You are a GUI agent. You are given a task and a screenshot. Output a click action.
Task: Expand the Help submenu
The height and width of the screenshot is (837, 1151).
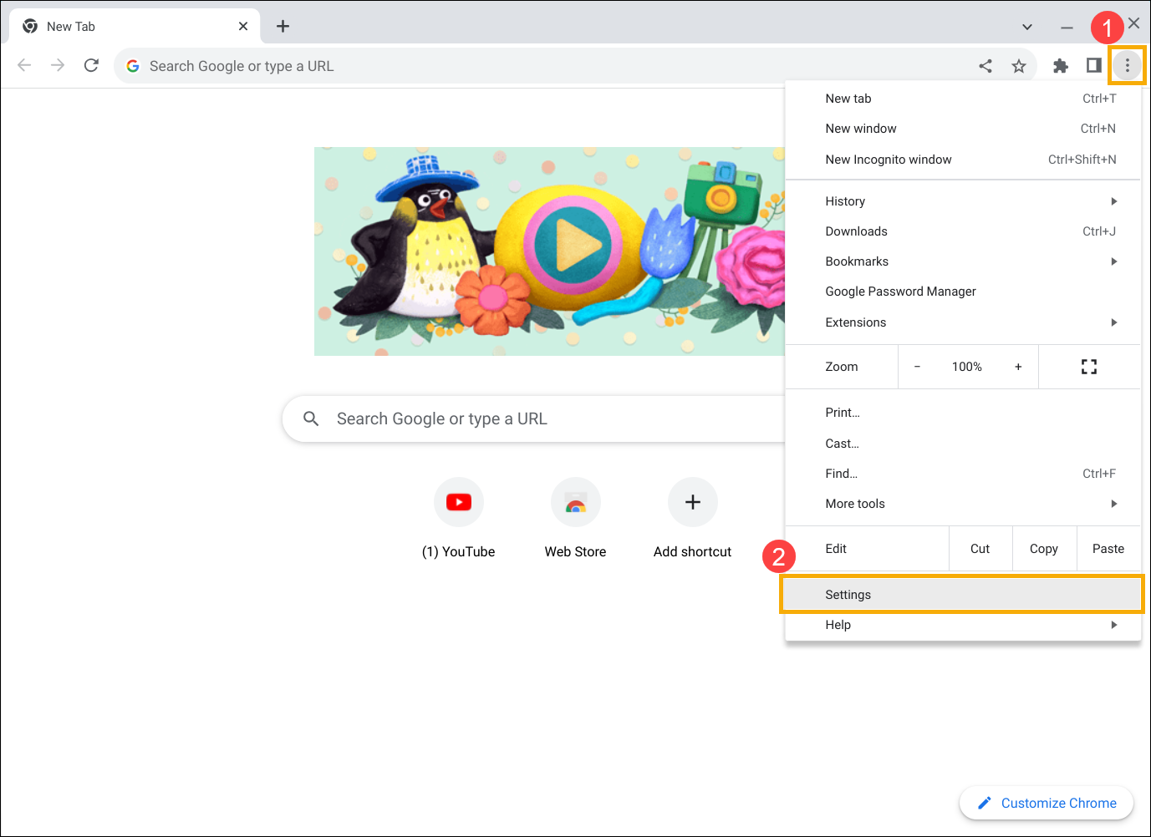(x=963, y=625)
